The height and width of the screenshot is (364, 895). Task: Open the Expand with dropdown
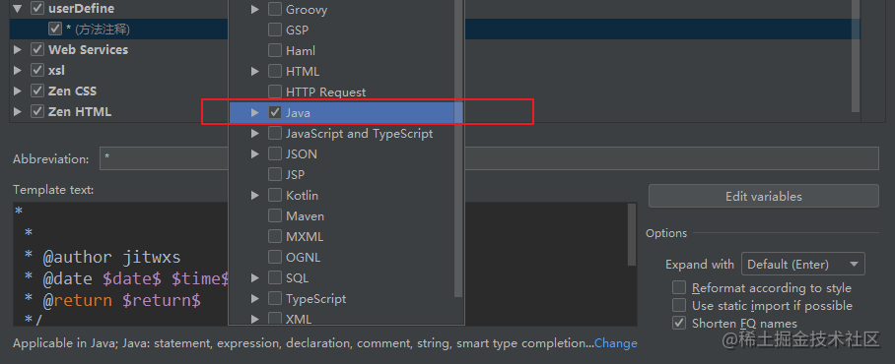tap(802, 265)
